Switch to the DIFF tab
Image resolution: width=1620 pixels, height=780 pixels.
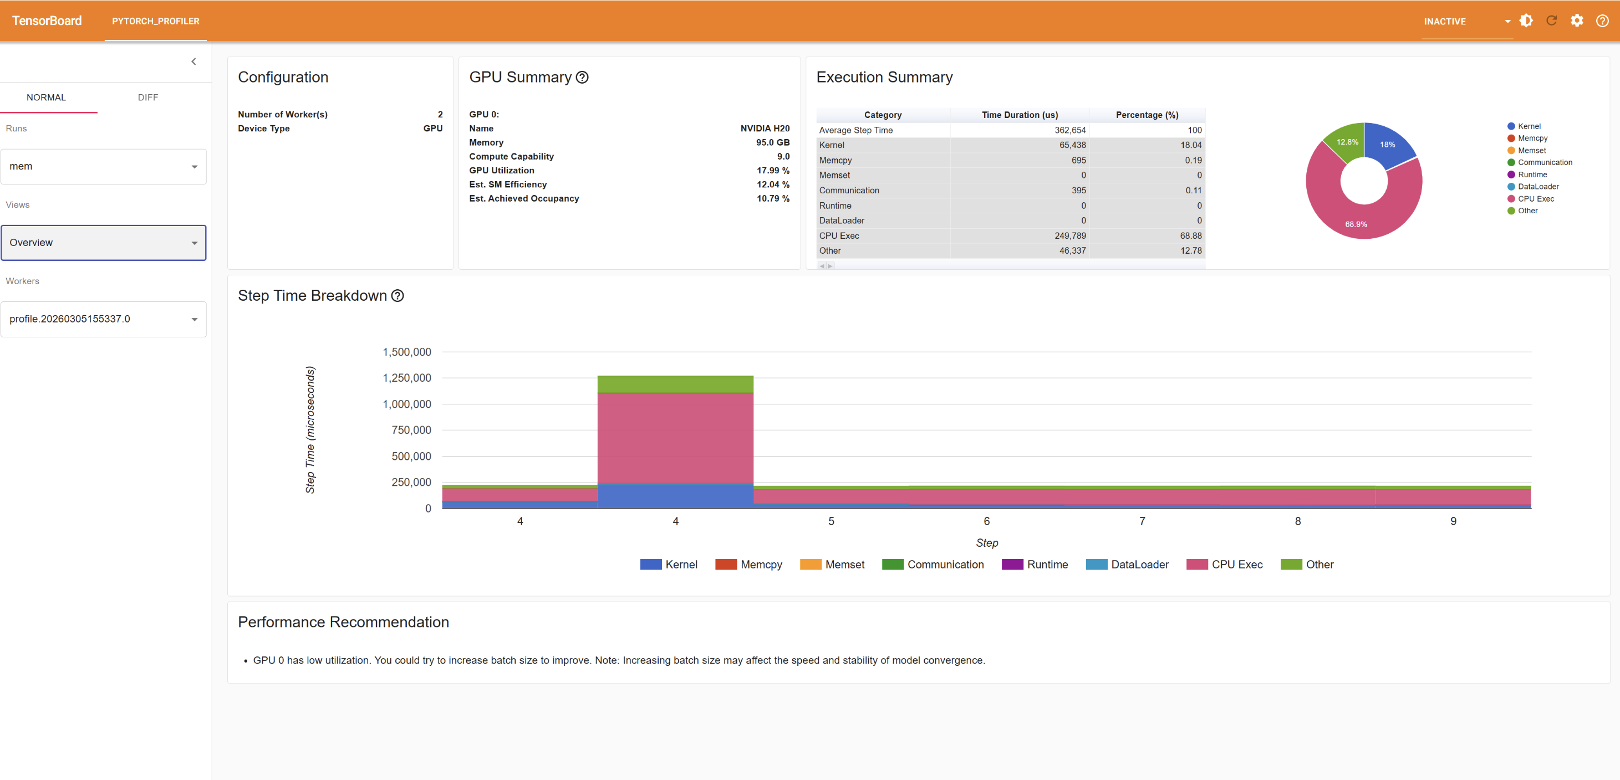pos(148,97)
